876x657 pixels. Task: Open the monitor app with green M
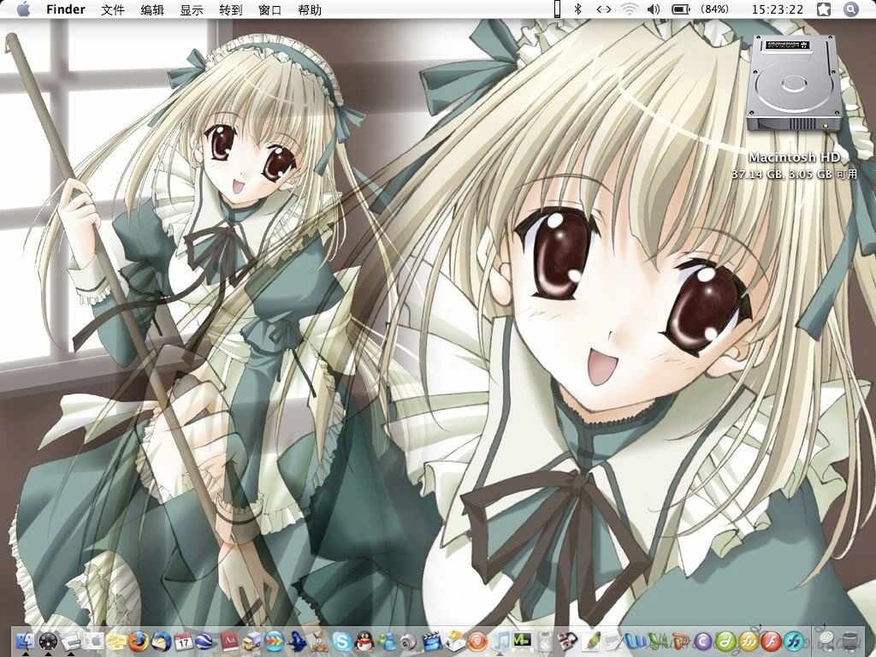point(523,642)
